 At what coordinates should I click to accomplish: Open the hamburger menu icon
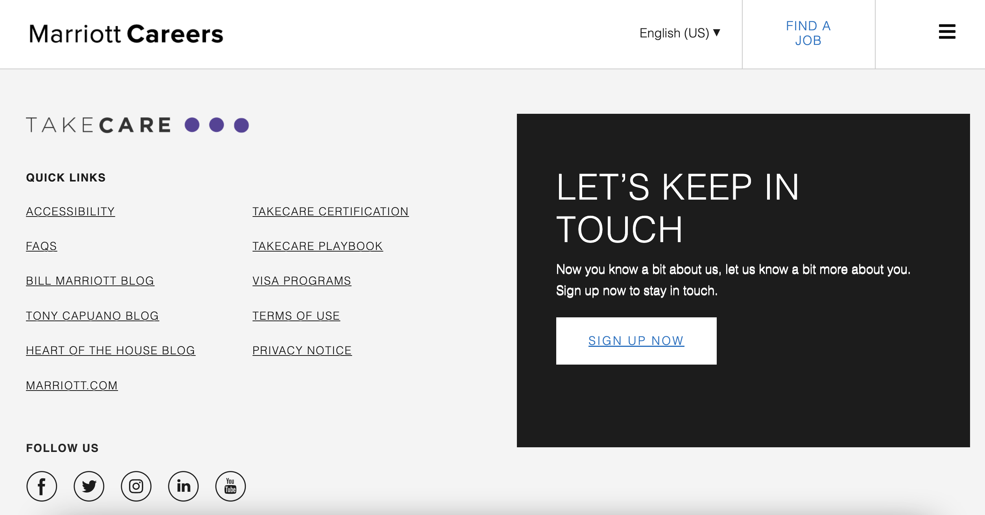[947, 32]
